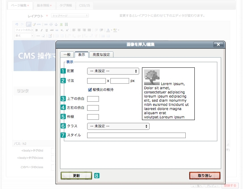The width and height of the screenshot is (243, 189).
Task: Open the タグ情報 tab
Action: pyautogui.click(x=66, y=6)
